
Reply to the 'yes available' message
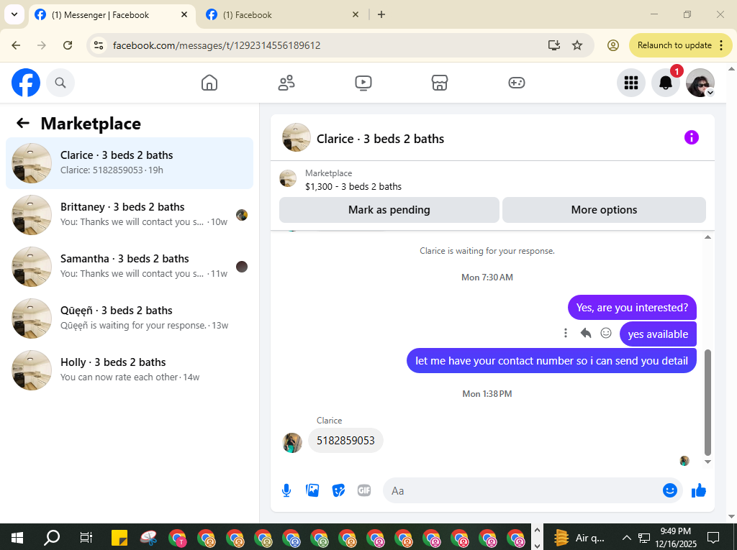pyautogui.click(x=586, y=333)
